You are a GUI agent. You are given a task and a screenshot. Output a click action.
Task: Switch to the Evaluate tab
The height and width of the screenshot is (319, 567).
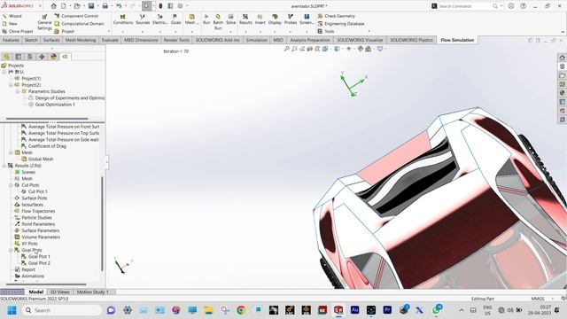click(x=110, y=40)
